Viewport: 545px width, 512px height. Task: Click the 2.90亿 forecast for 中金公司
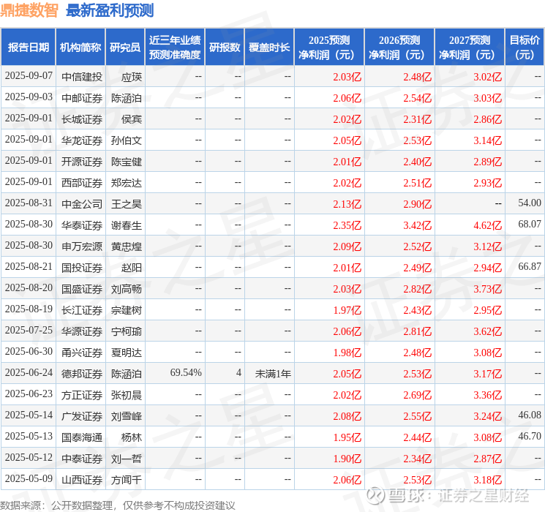pos(418,204)
